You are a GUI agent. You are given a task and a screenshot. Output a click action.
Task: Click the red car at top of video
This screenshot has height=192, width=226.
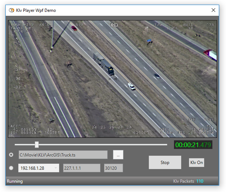coord(74,28)
